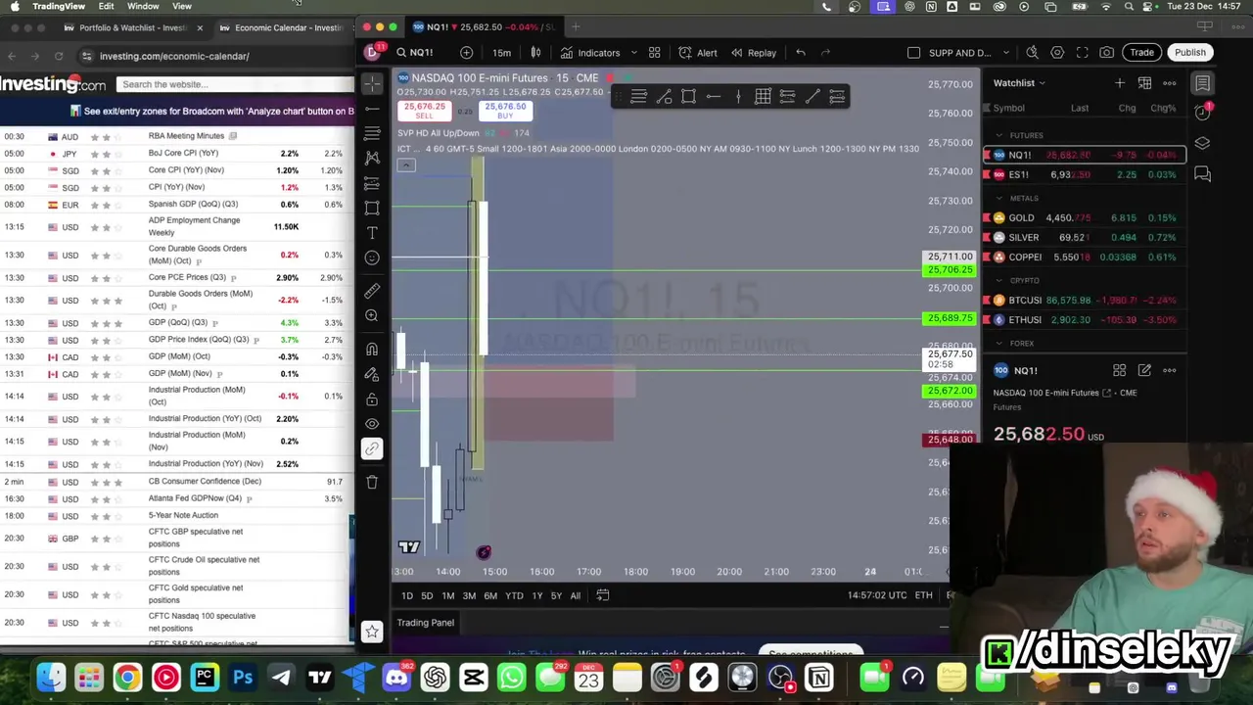The width and height of the screenshot is (1253, 705).
Task: Select the crosshair cursor tool in TradingView
Action: click(372, 83)
